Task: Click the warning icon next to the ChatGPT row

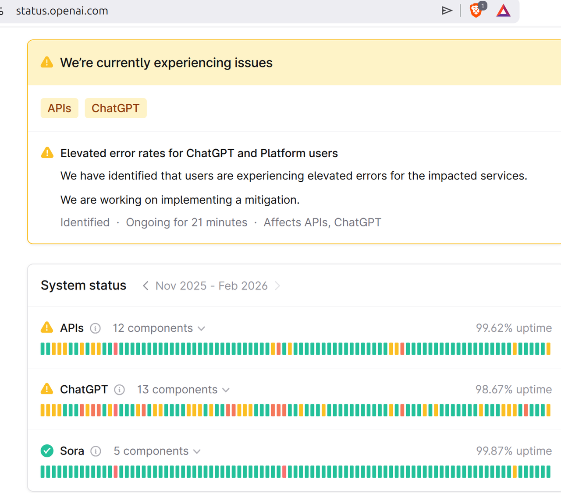Action: [x=47, y=389]
